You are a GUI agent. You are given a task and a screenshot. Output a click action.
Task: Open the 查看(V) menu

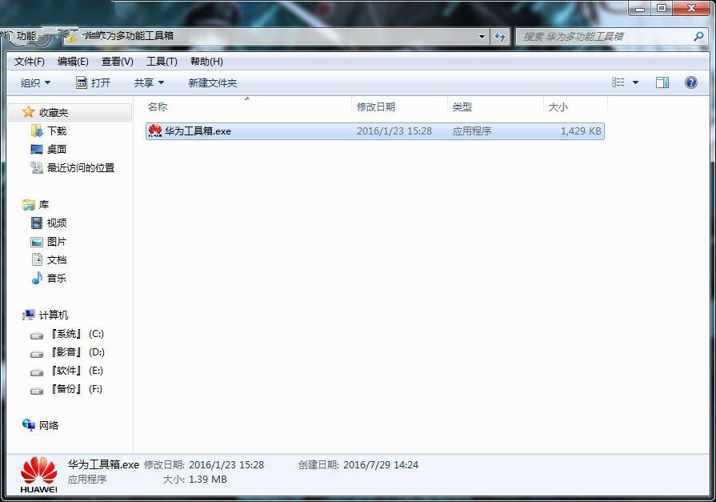tap(117, 62)
